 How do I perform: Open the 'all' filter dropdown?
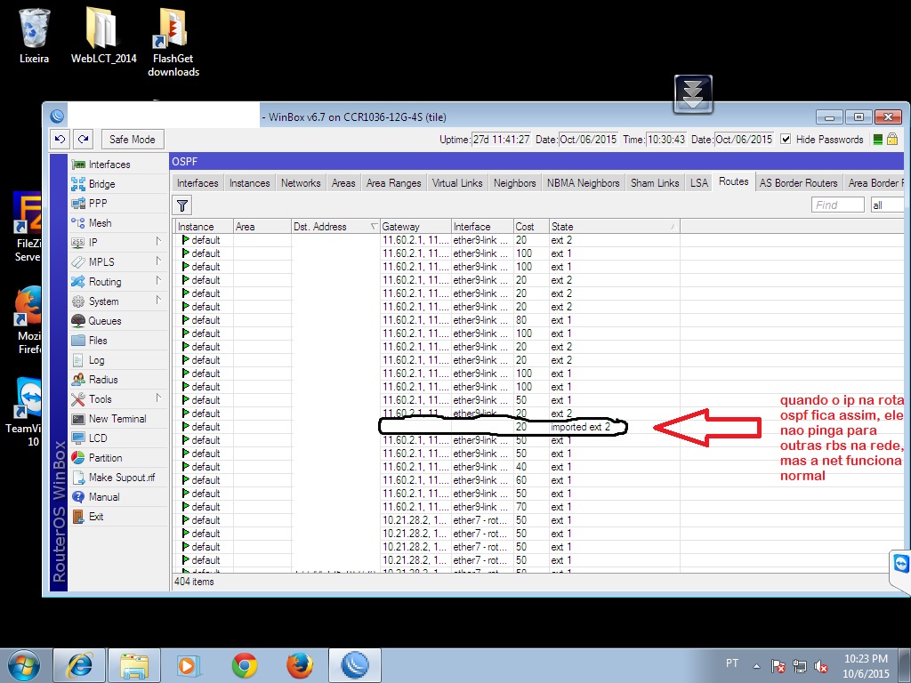click(887, 205)
